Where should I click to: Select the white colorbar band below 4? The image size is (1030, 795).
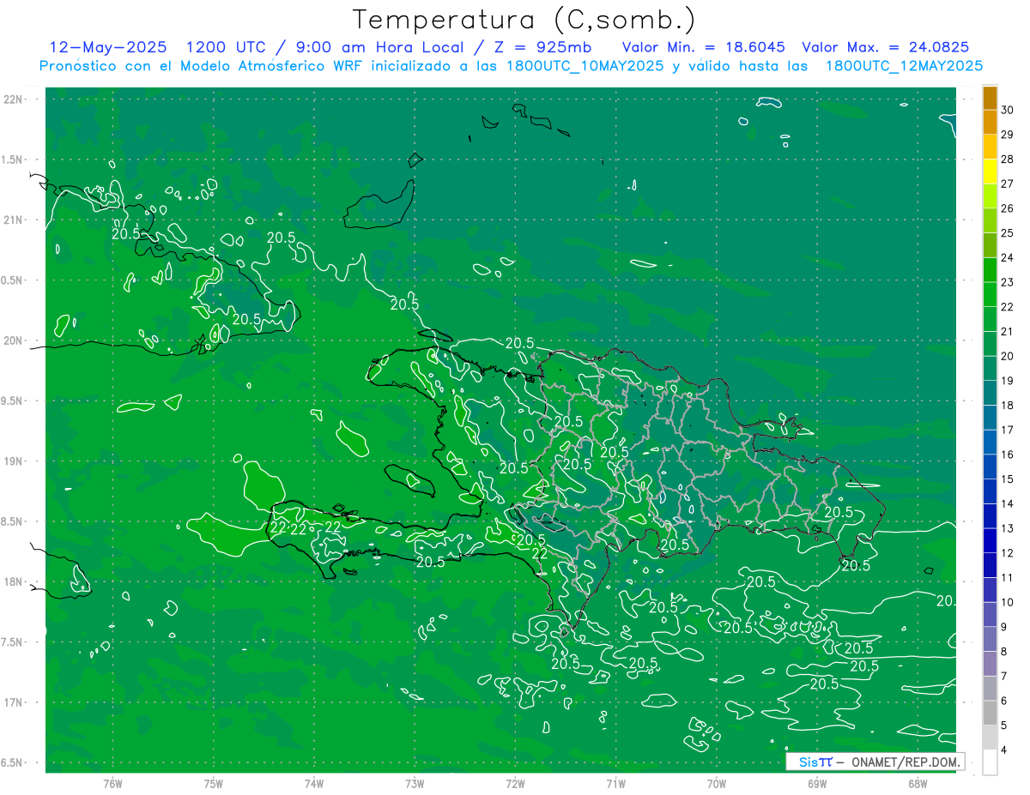pyautogui.click(x=990, y=762)
